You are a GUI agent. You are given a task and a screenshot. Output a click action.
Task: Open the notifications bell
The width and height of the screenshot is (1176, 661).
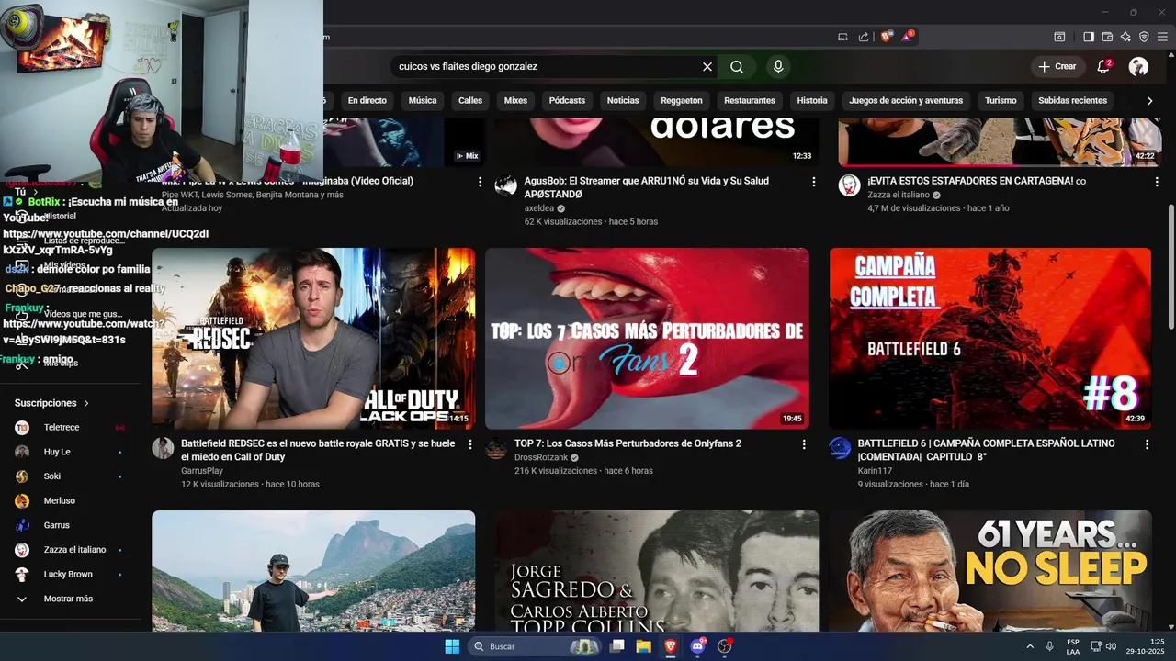1104,66
